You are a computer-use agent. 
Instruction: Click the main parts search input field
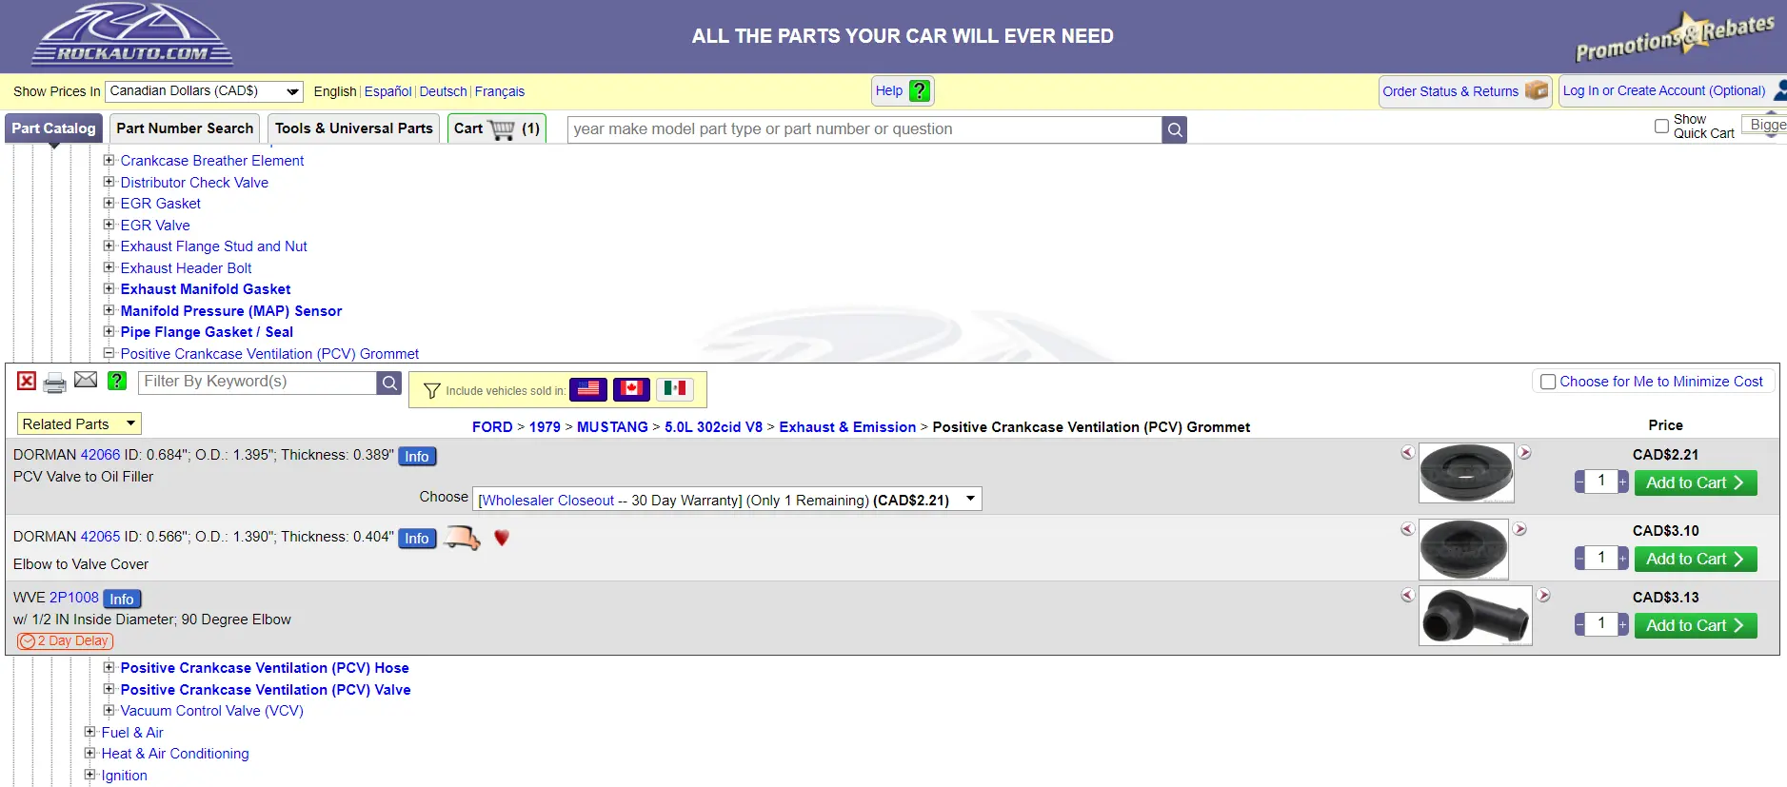(x=864, y=129)
